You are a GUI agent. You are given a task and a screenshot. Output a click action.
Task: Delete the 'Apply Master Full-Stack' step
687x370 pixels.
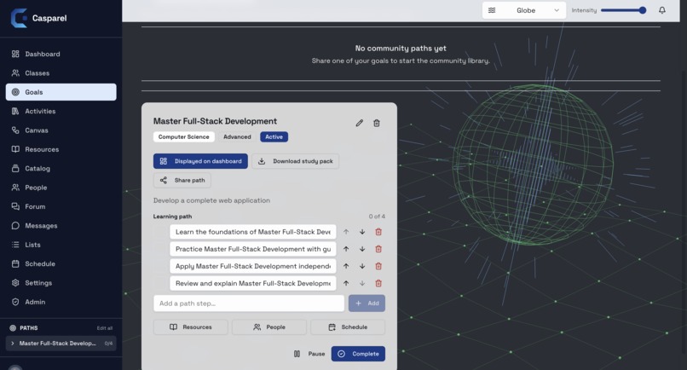pyautogui.click(x=378, y=266)
